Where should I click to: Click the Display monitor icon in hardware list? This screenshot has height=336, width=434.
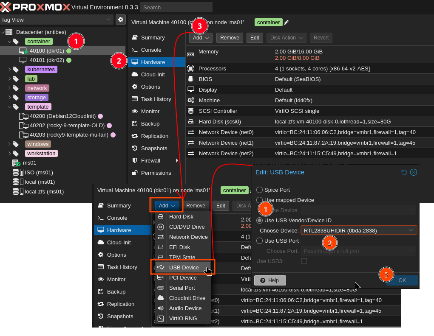191,90
